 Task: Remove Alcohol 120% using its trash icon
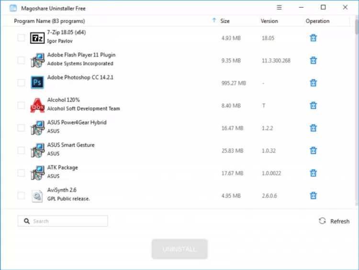tap(313, 106)
